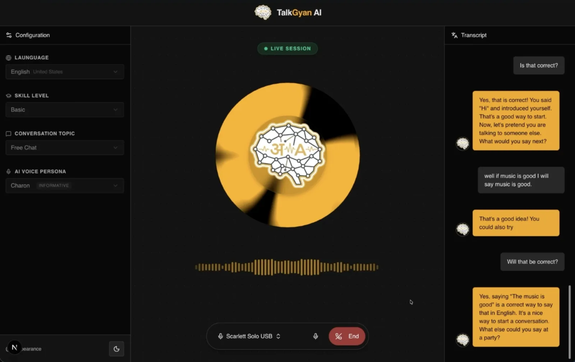The image size is (575, 362).
Task: Click the round N badge at bottom left
Action: (14, 347)
